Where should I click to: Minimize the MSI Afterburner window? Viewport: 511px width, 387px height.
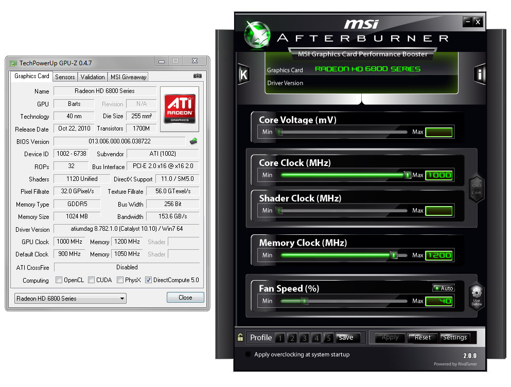point(468,22)
